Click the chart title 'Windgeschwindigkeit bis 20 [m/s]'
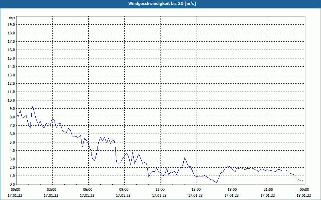Screen dimensions: 321x200 (162, 4)
